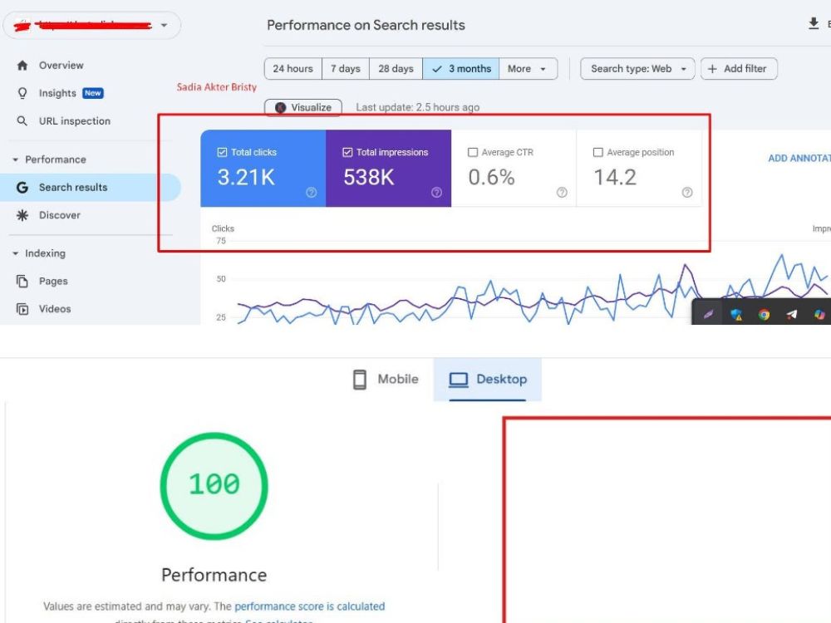Click the URL inspection magnifier icon

point(22,120)
